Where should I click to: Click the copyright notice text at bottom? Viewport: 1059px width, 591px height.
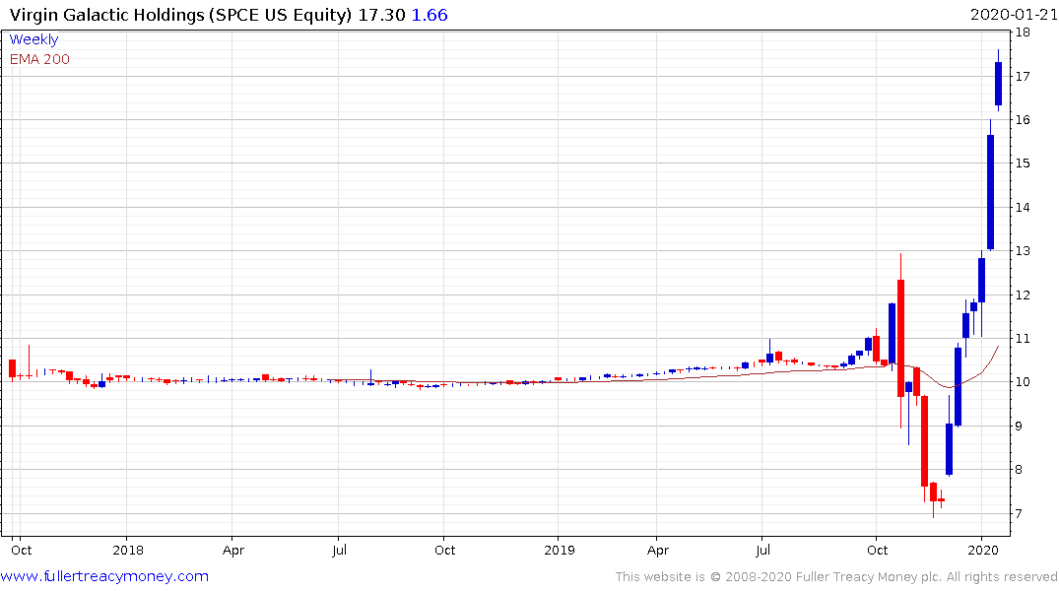pos(836,576)
